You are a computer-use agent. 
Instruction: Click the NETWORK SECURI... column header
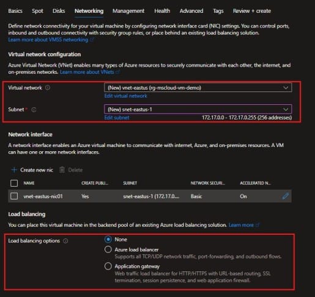pyautogui.click(x=208, y=183)
